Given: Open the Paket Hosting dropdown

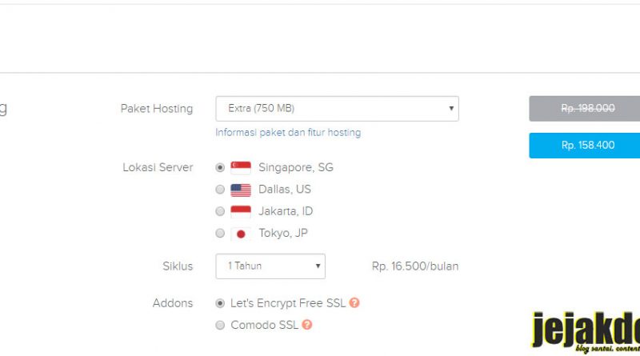Looking at the screenshot, I should (337, 109).
